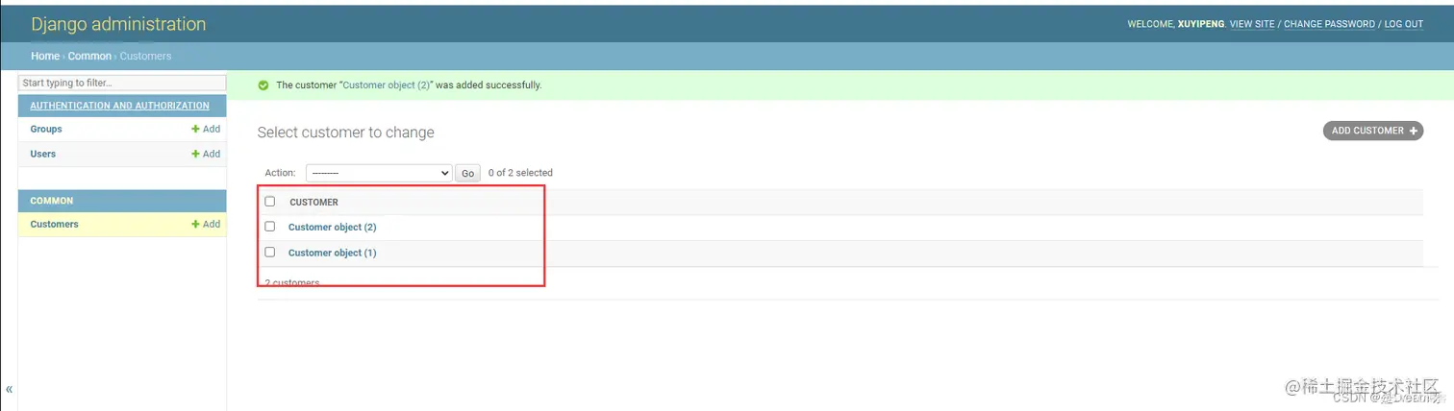Click the VIEW SITE link

pyautogui.click(x=1252, y=24)
